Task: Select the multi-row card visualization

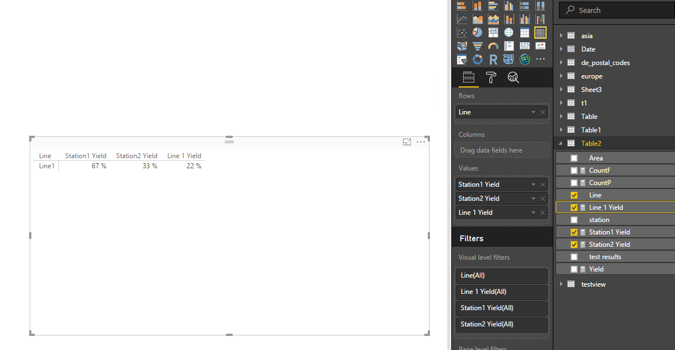Action: [x=509, y=46]
